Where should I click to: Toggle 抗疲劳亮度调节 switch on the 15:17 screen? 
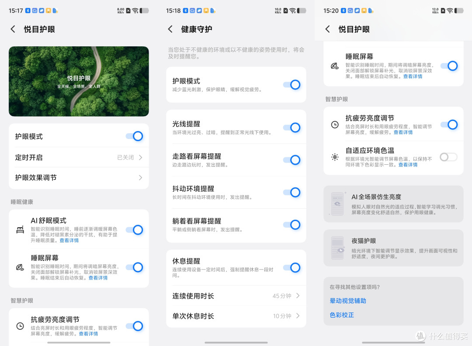click(135, 326)
